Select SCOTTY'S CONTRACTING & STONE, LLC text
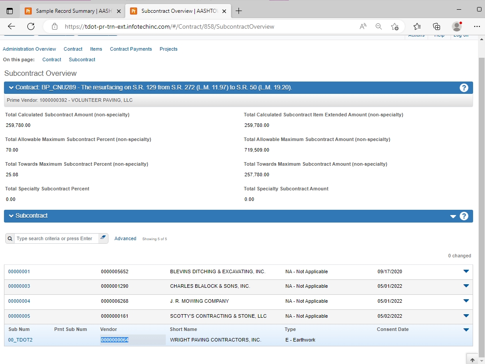 (218, 316)
